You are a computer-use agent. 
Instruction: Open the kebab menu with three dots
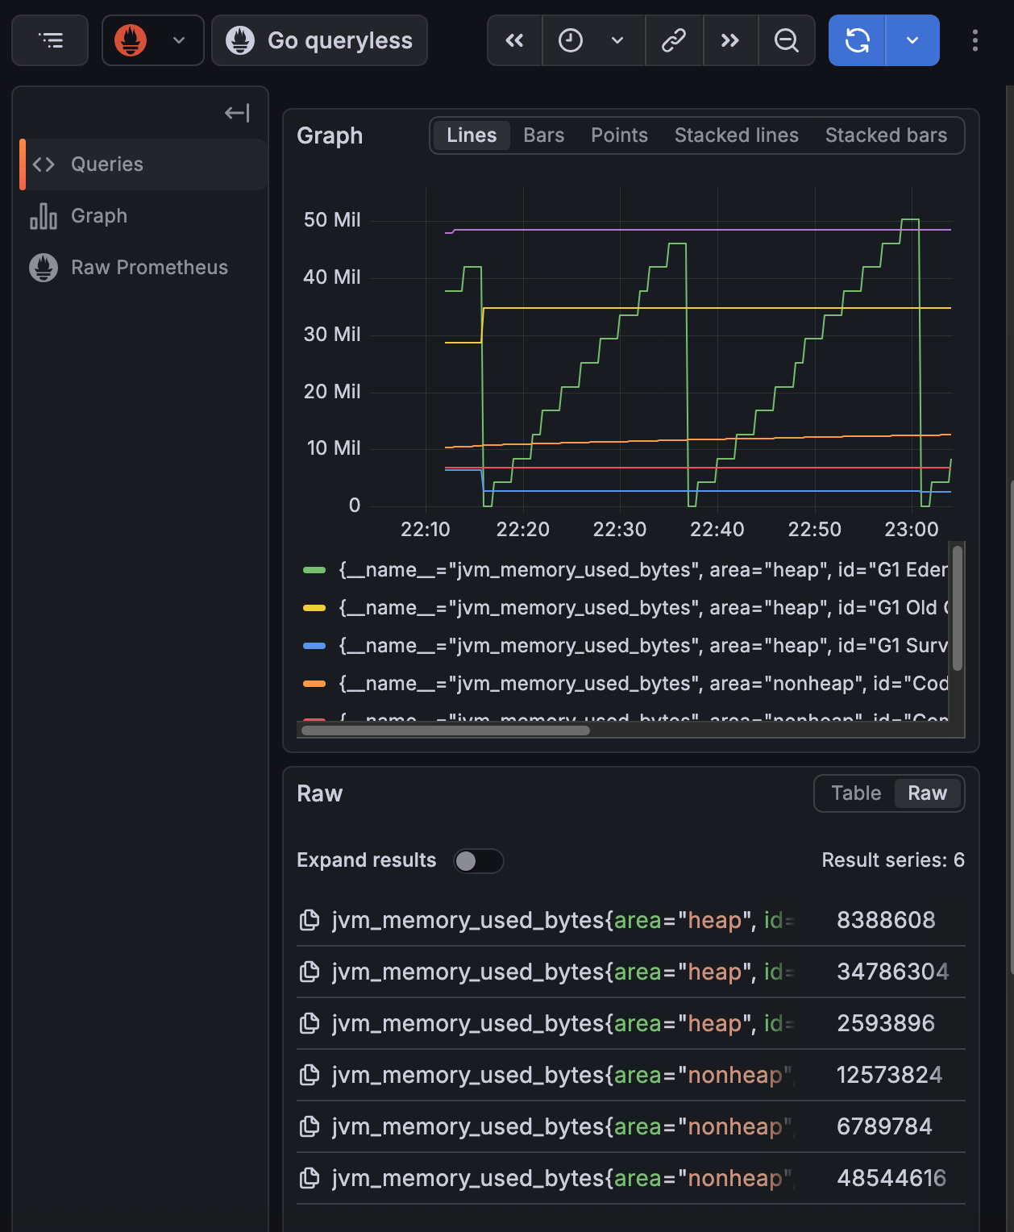coord(975,40)
